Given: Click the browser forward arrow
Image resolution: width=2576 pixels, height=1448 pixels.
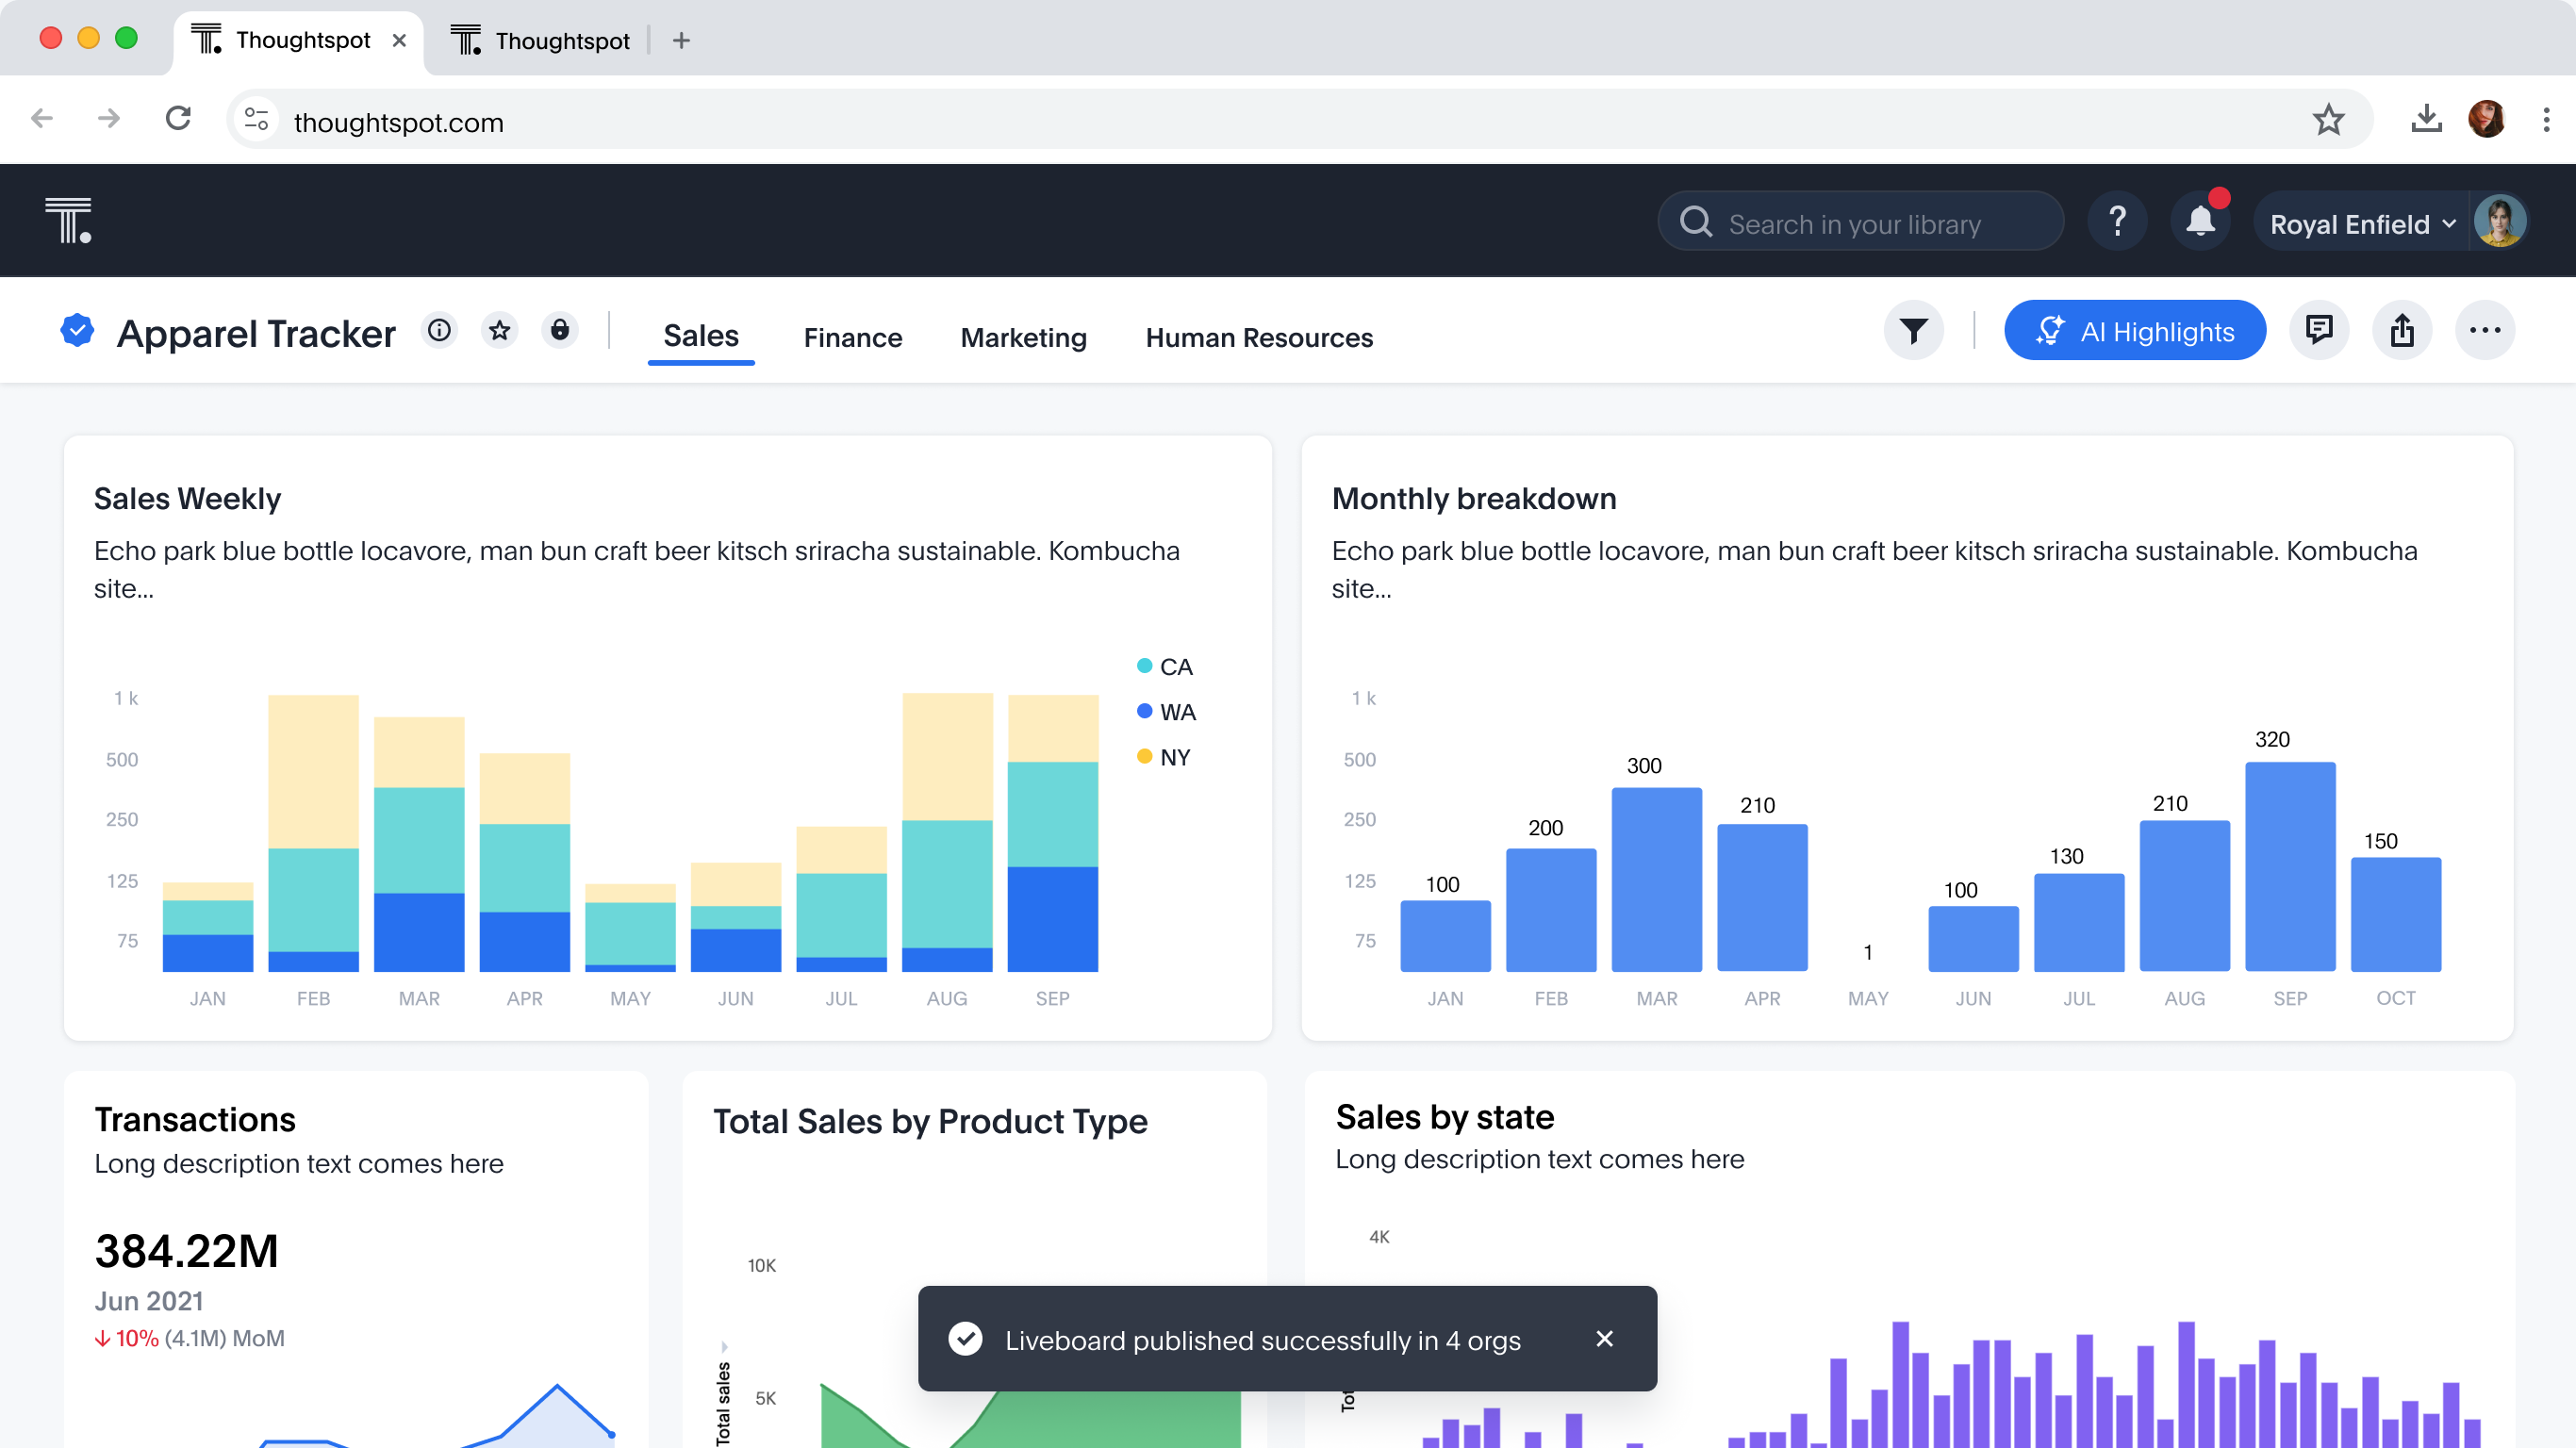Looking at the screenshot, I should (109, 119).
